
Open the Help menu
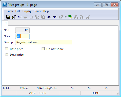coord(46,11)
